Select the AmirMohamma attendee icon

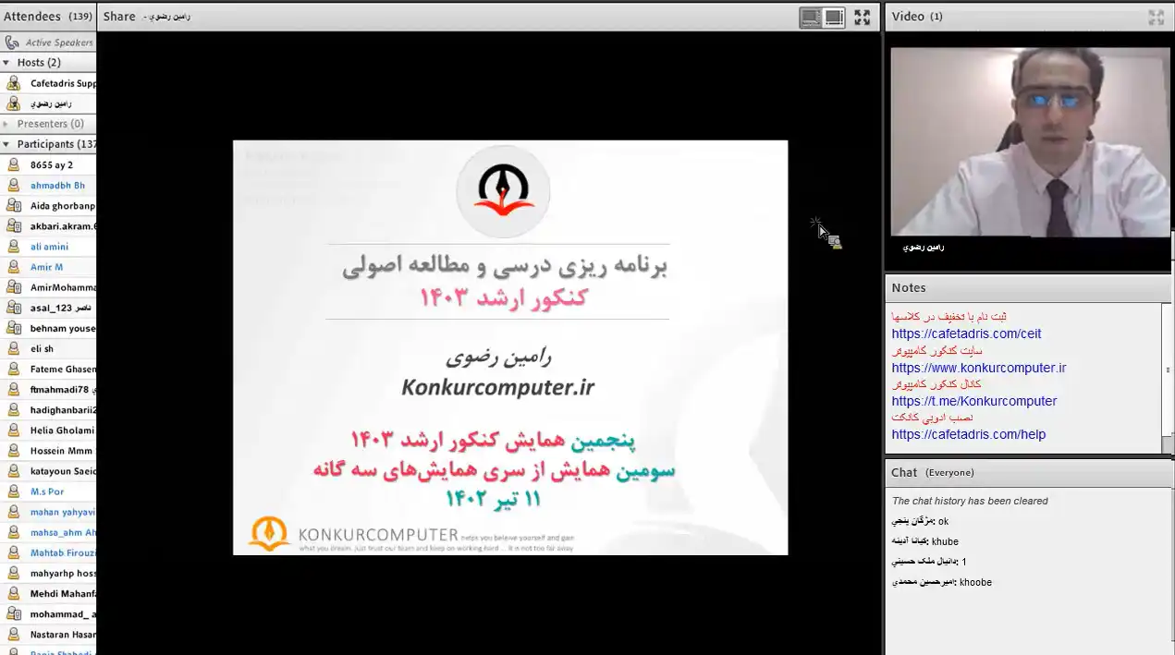pyautogui.click(x=13, y=287)
